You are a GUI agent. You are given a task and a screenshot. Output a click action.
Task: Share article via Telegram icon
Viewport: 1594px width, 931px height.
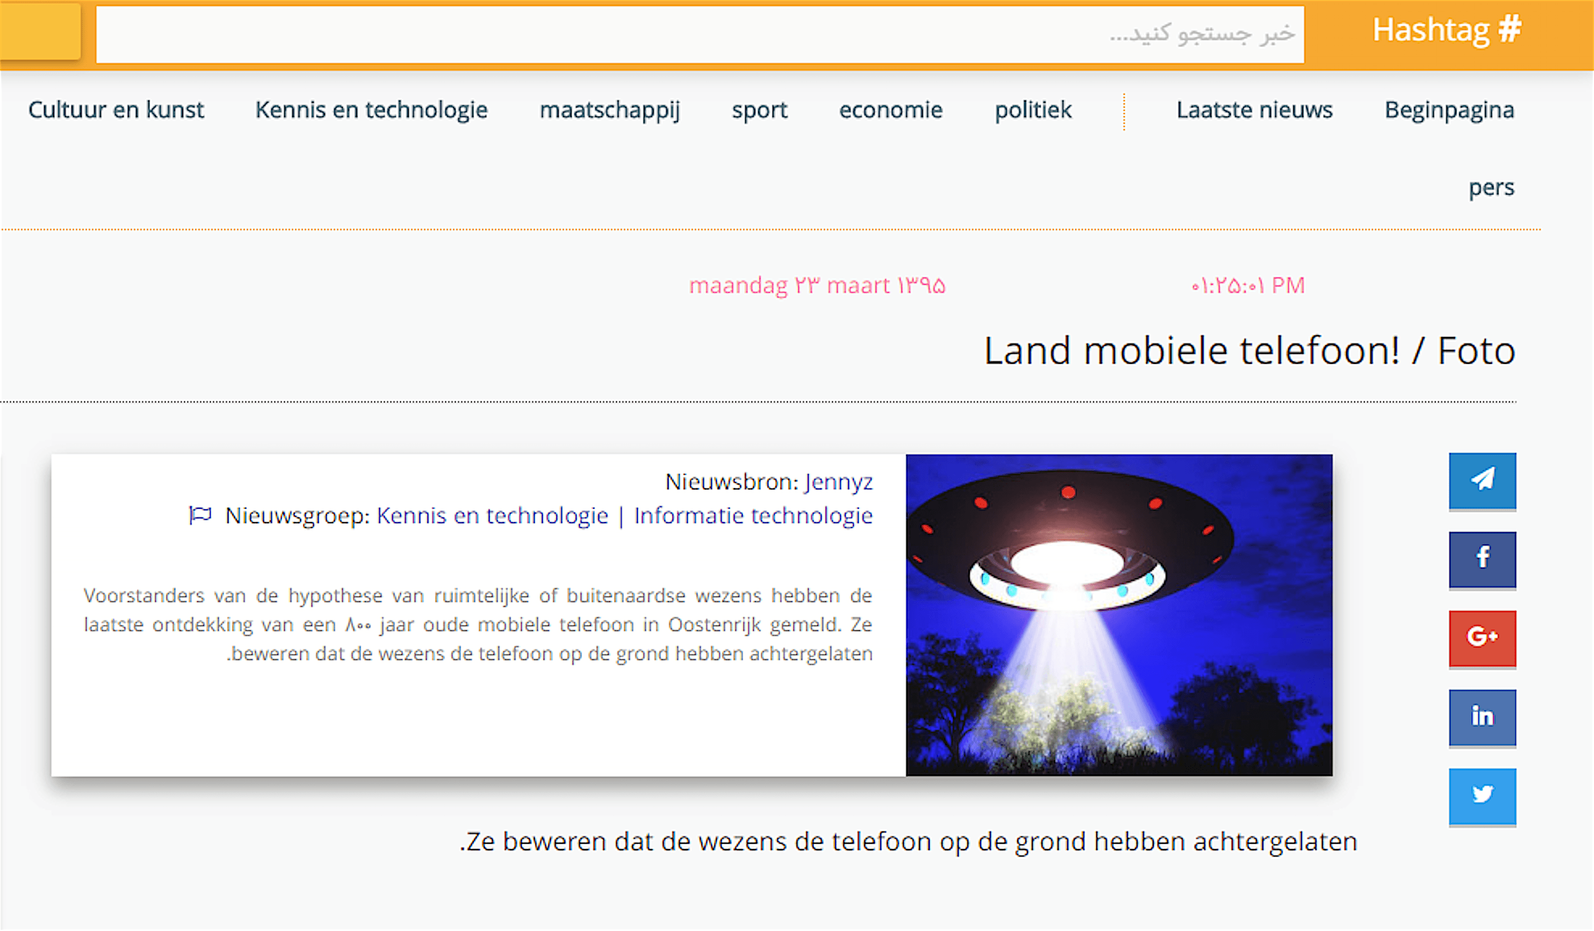coord(1481,480)
